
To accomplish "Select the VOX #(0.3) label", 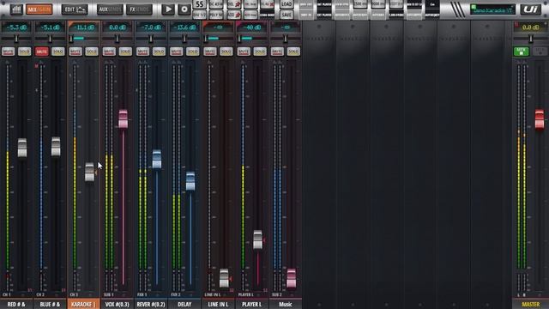I will [118, 304].
